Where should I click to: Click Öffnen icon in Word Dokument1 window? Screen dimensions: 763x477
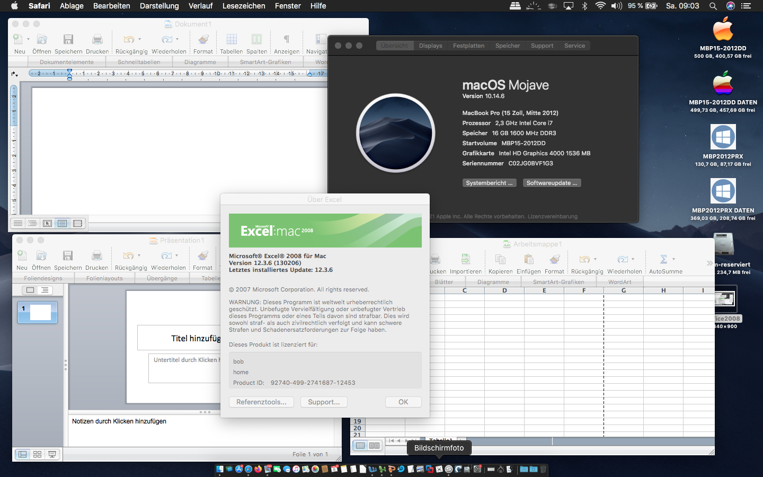point(42,39)
